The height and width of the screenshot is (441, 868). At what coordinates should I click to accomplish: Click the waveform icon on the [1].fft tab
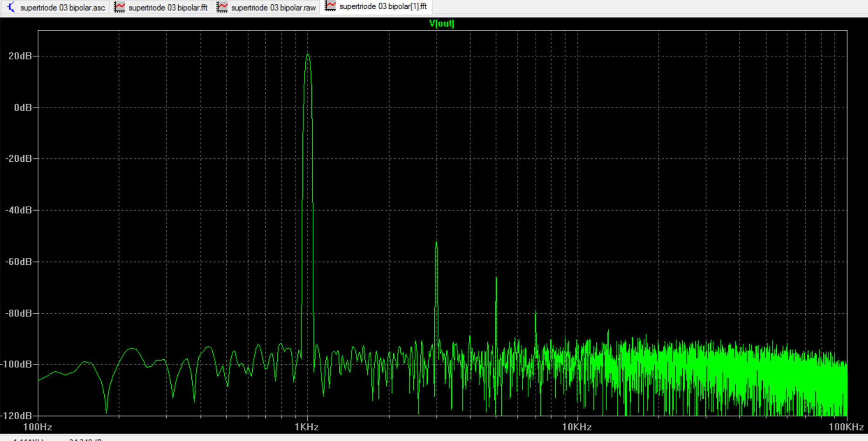coord(330,7)
